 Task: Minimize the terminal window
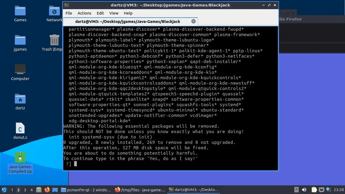[x=263, y=5]
